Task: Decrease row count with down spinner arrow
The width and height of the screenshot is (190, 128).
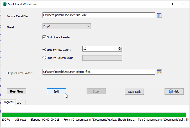Action: click(x=120, y=50)
